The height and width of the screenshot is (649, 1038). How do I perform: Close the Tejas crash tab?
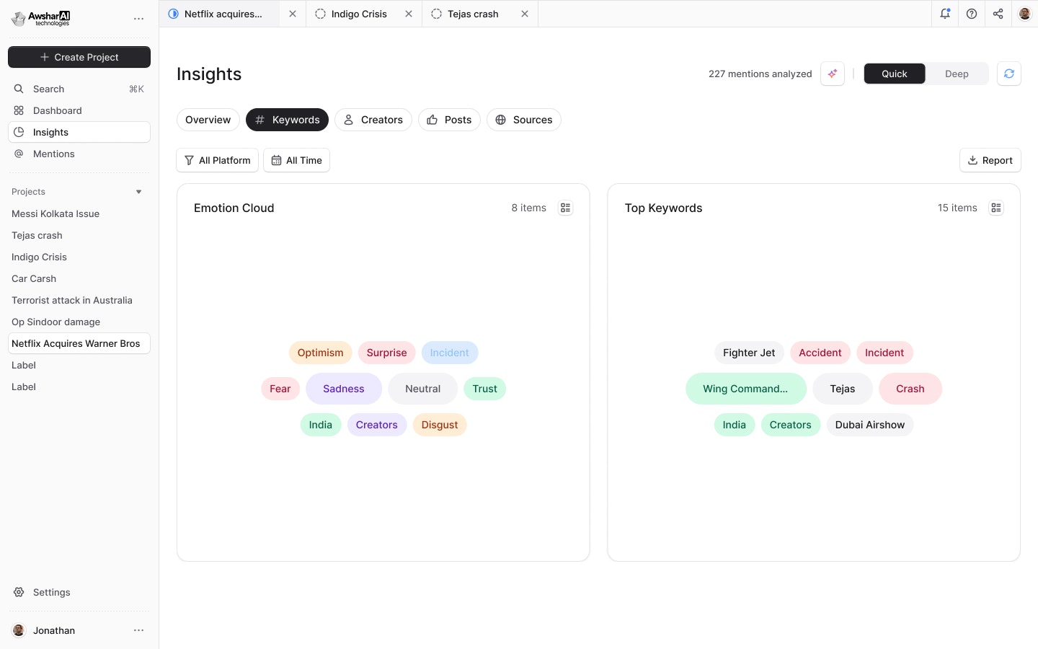tap(525, 14)
